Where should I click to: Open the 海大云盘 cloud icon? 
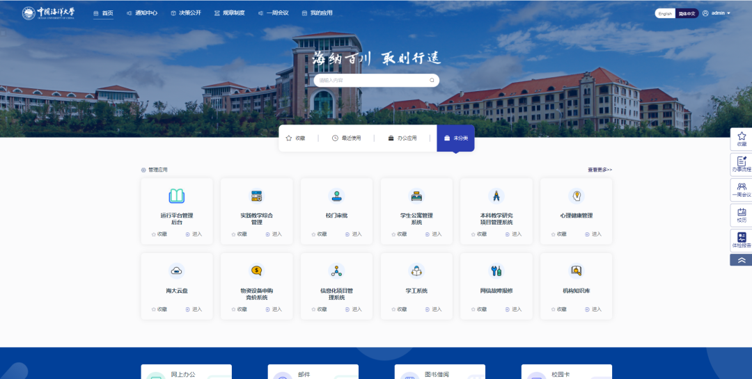click(176, 271)
